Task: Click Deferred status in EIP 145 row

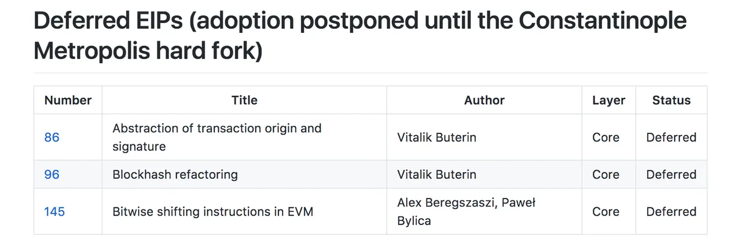Action: pyautogui.click(x=672, y=212)
